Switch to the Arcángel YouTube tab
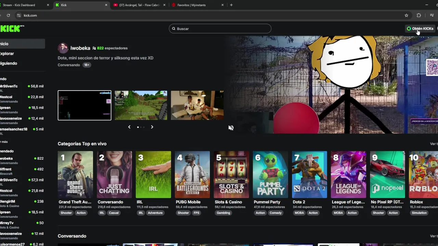The height and width of the screenshot is (246, 438). point(139,5)
